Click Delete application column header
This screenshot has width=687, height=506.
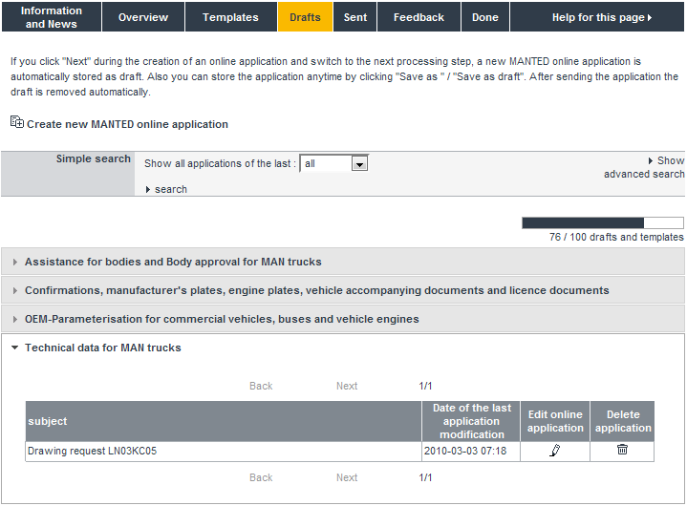623,421
